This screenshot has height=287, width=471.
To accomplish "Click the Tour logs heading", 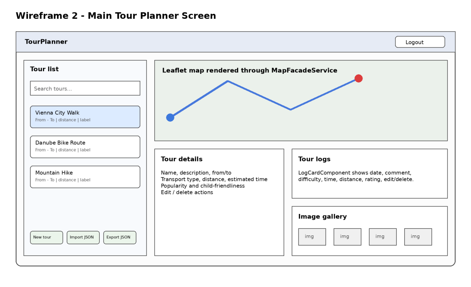I will pyautogui.click(x=315, y=159).
